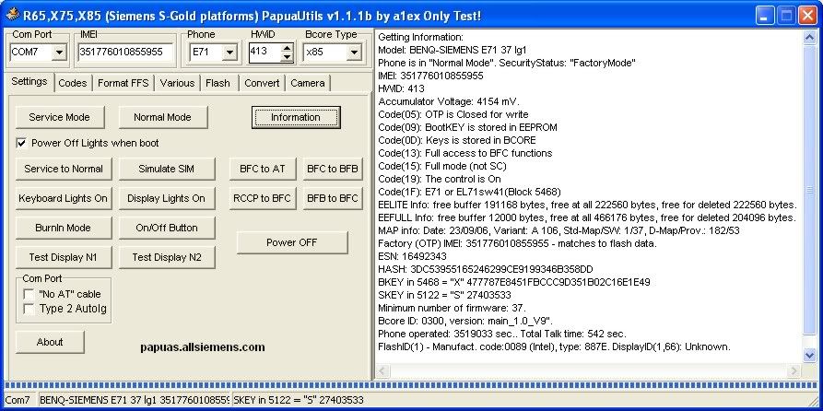Start BurnIn Mode
This screenshot has height=411, width=823.
[64, 228]
